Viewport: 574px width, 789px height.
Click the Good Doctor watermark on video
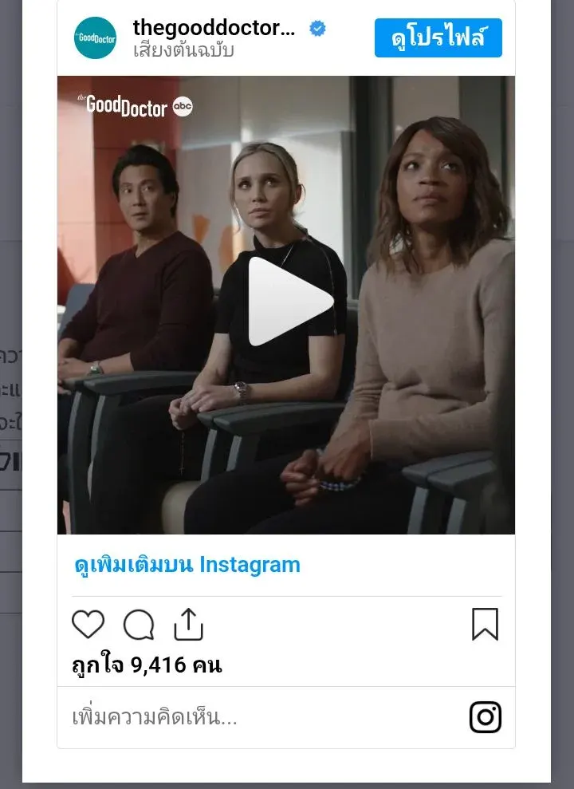tap(122, 106)
